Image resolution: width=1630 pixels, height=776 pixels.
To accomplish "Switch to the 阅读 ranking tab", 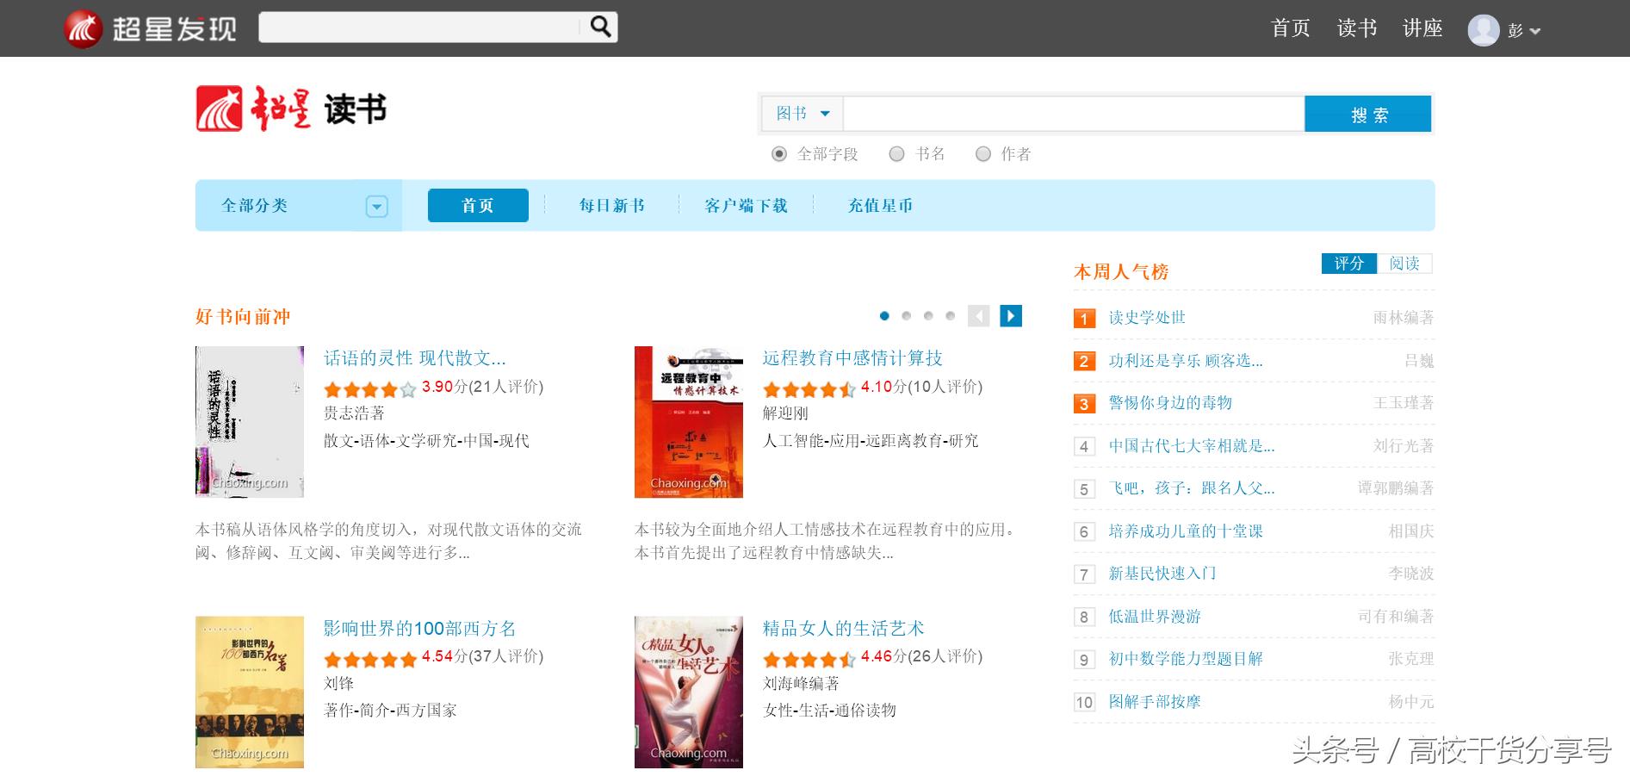I will [1404, 264].
